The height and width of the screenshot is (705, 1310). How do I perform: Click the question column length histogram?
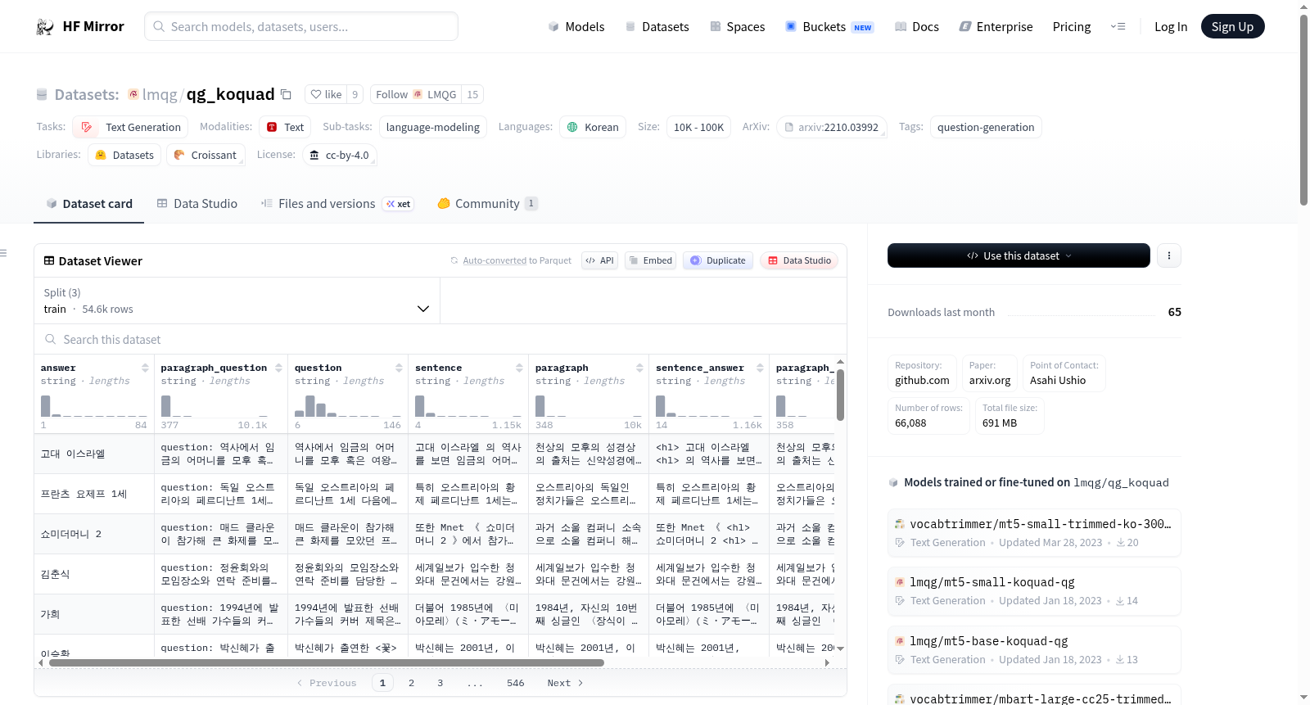coord(348,405)
